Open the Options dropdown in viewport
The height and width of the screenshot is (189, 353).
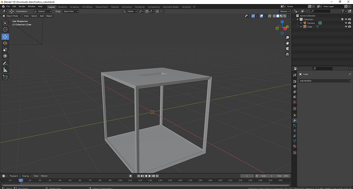[285, 11]
